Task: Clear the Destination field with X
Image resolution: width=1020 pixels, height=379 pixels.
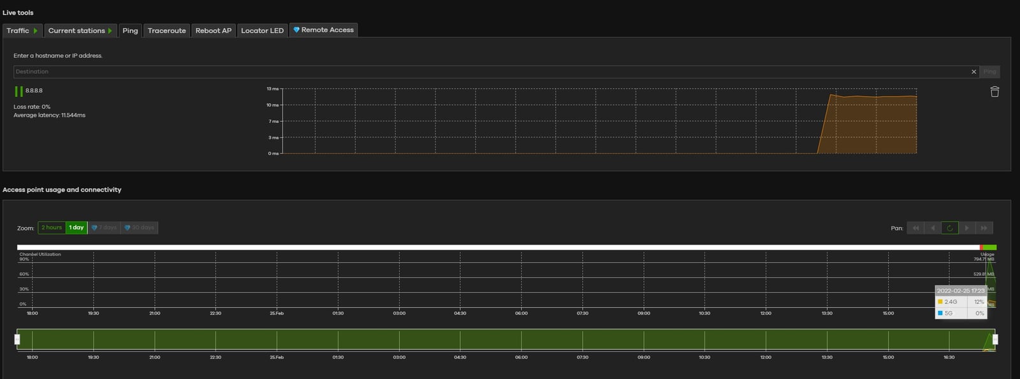Action: click(x=973, y=72)
